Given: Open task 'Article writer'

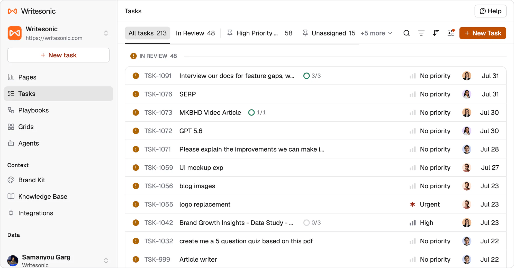Looking at the screenshot, I should tap(198, 260).
